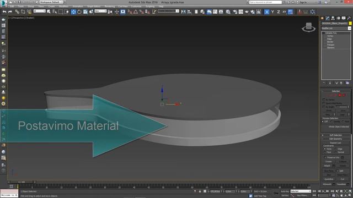Restrict transform to the Y axis
Image resolution: width=353 pixels, height=198 pixels.
coord(272,12)
